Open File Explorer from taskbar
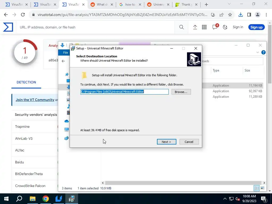Viewport: 272px width, 204px height. [x=32, y=199]
